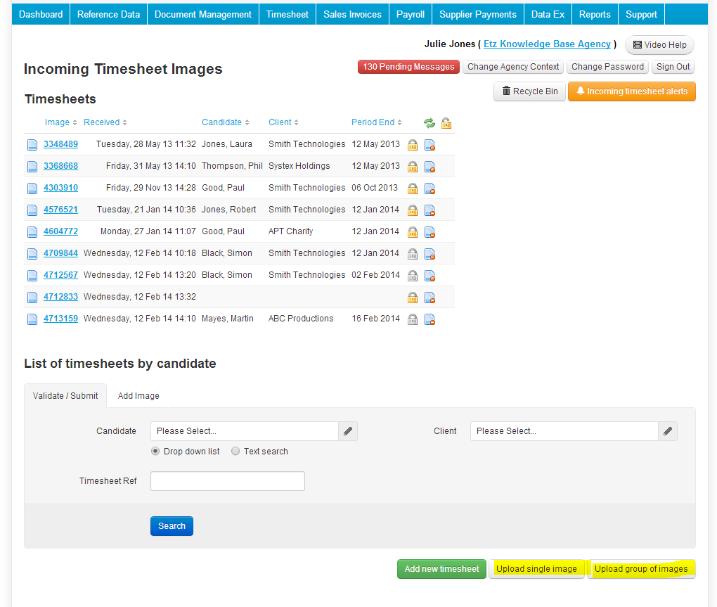Click the green refresh icon in table header

click(x=429, y=122)
